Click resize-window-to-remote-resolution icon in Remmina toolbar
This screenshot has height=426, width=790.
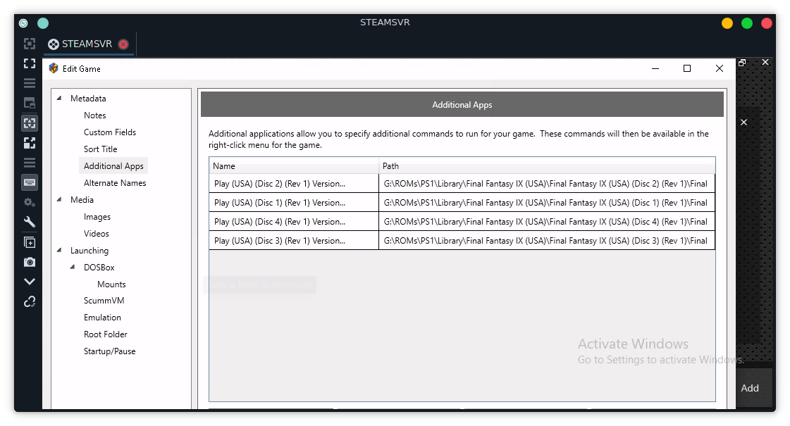pos(30,44)
